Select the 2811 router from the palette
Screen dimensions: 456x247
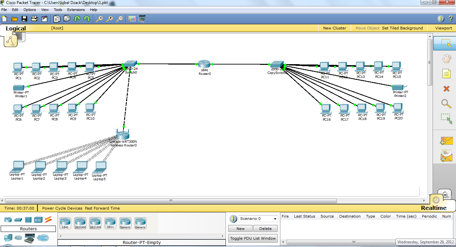click(110, 222)
